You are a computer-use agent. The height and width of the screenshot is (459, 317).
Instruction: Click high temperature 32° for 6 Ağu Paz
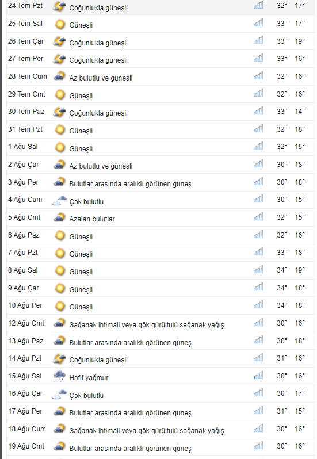pyautogui.click(x=282, y=235)
